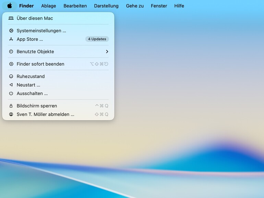The width and height of the screenshot is (264, 198).
Task: Select Sven T. Möller abmelden …
Action: (x=58, y=114)
